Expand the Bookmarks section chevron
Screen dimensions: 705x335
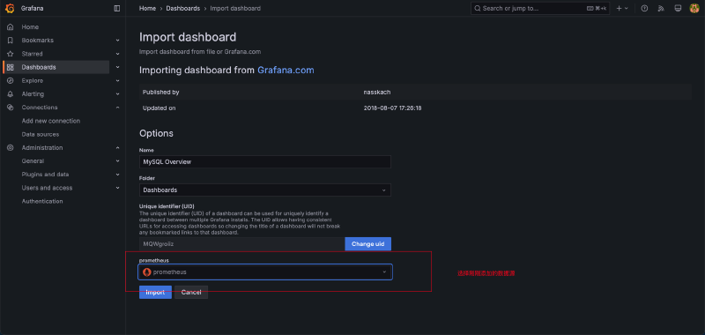(x=118, y=41)
